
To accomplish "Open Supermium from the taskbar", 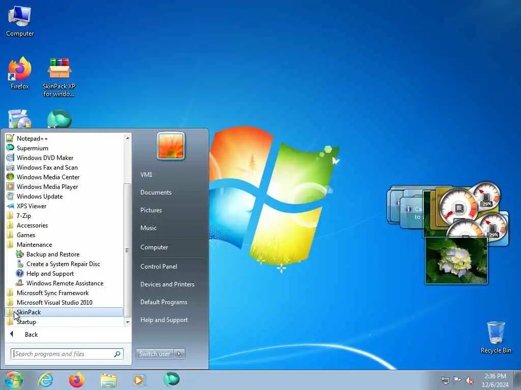I will pyautogui.click(x=171, y=379).
